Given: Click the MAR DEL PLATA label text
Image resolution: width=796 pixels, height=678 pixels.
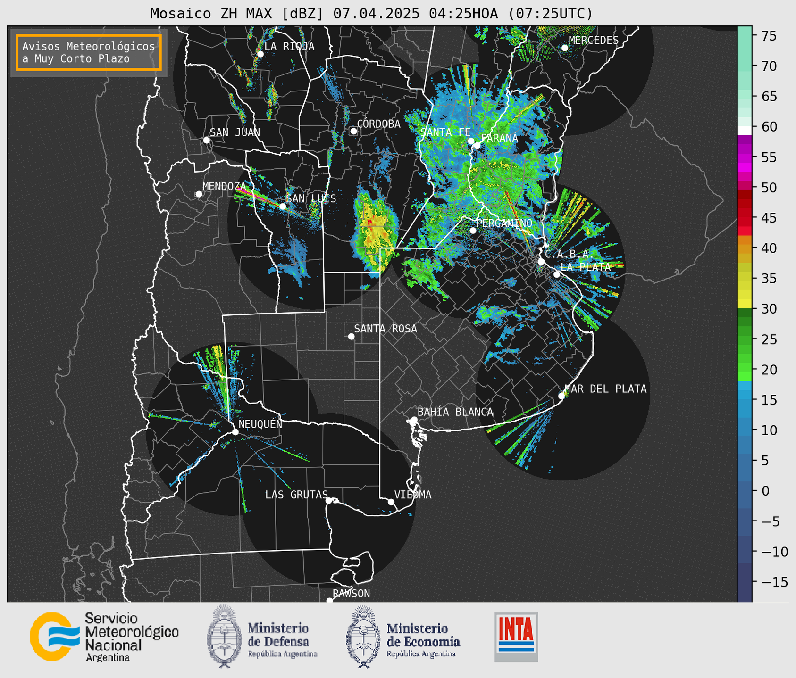Looking at the screenshot, I should click(x=606, y=389).
